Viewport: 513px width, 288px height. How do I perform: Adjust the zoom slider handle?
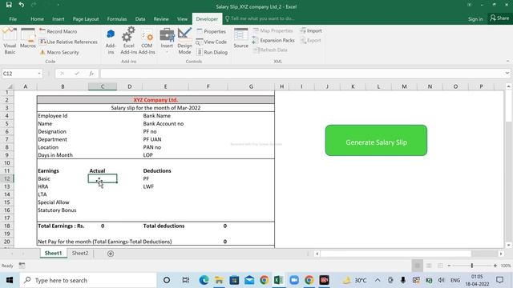click(x=472, y=266)
